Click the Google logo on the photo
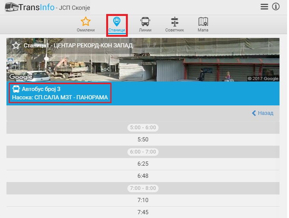Viewport: 289px width, 218px height. click(21, 77)
